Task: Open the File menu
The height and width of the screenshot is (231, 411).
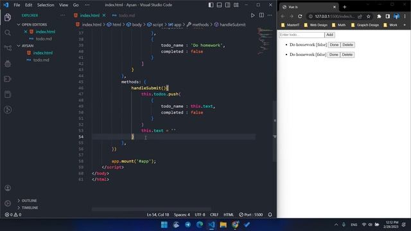Action: [x=17, y=5]
